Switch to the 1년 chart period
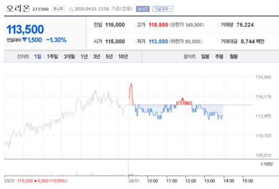279x189 pixels. point(84,57)
